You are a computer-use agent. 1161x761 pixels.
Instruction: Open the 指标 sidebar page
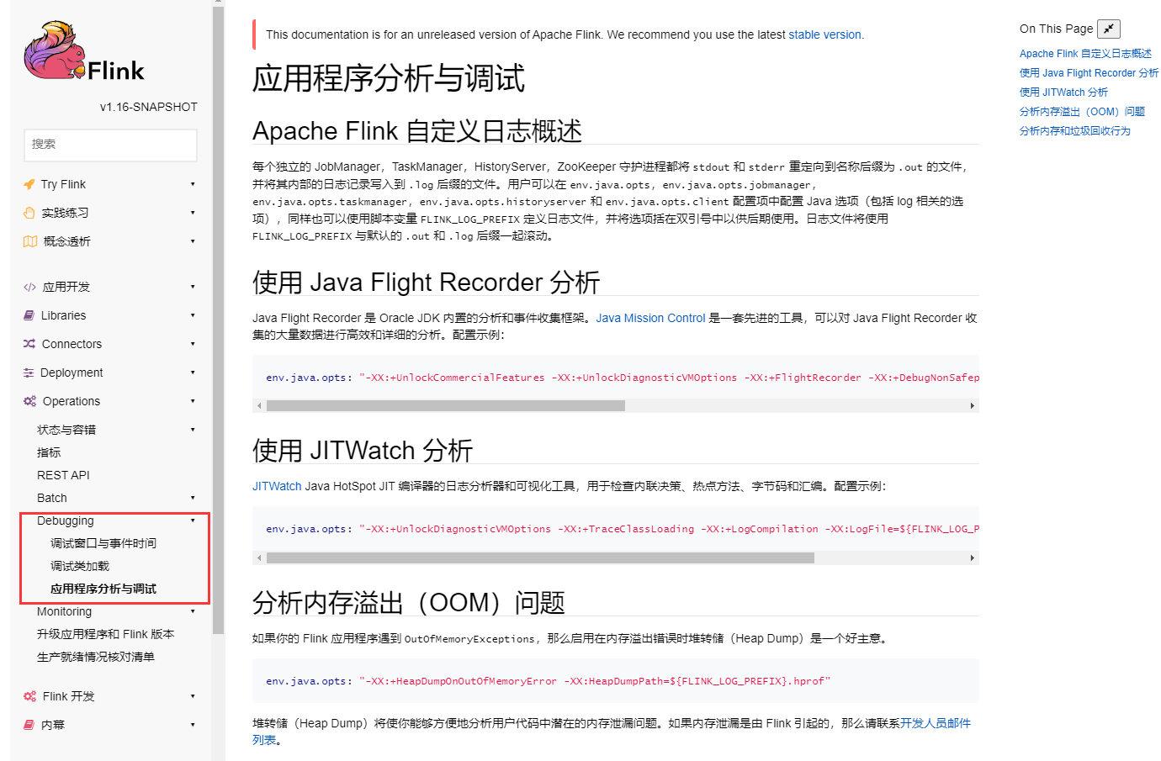(49, 452)
